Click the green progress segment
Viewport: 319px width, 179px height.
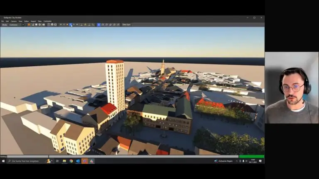(252, 157)
